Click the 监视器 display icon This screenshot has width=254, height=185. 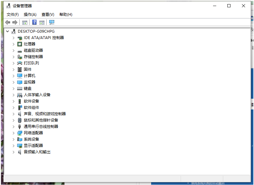click(x=20, y=82)
